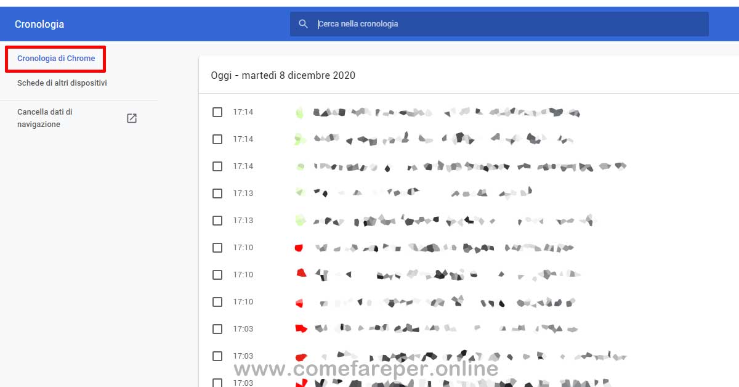Click the favicon of the third 17:14 entry
The image size is (739, 387).
(299, 166)
